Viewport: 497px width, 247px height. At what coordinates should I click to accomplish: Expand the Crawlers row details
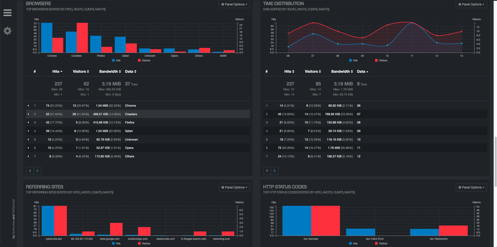point(28,114)
